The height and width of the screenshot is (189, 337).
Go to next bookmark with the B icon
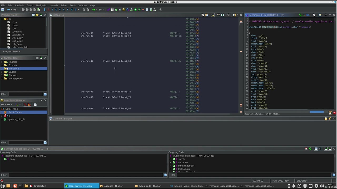76,10
